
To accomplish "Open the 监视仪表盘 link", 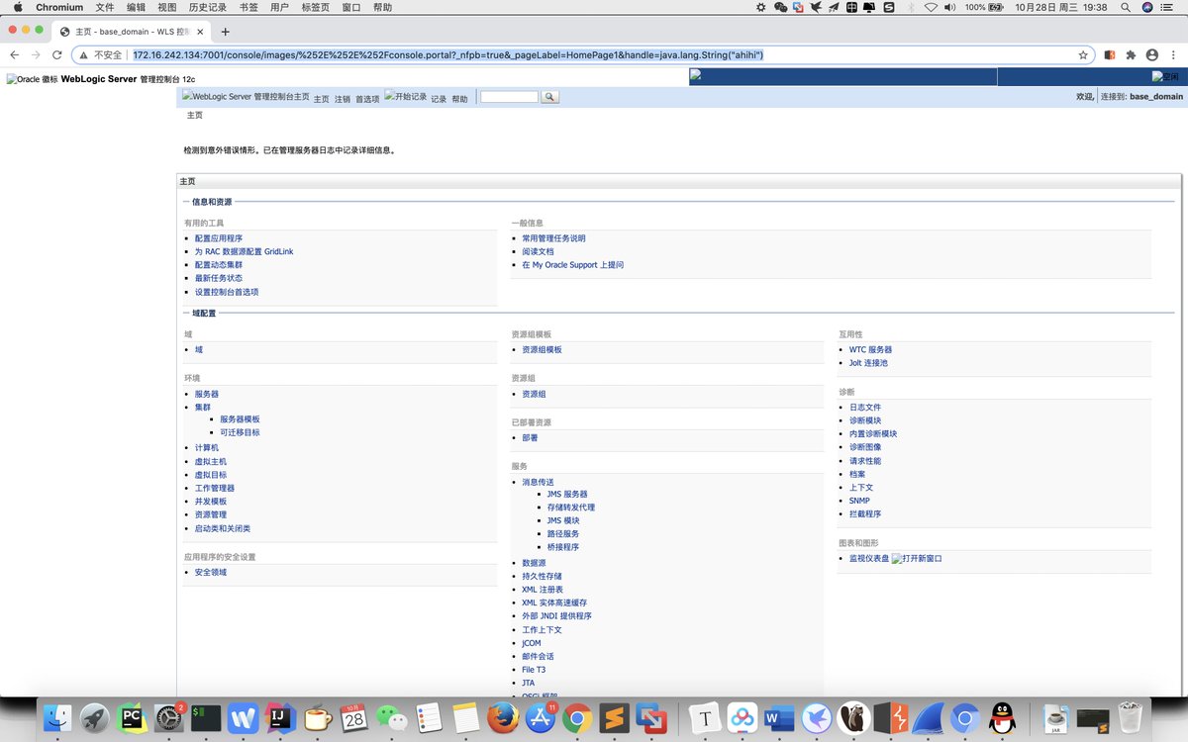I will click(869, 558).
